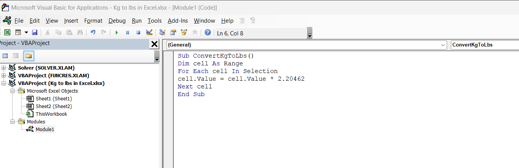Select Sheet2 (Sheet2) in the project tree
This screenshot has width=519, height=168.
[54, 106]
